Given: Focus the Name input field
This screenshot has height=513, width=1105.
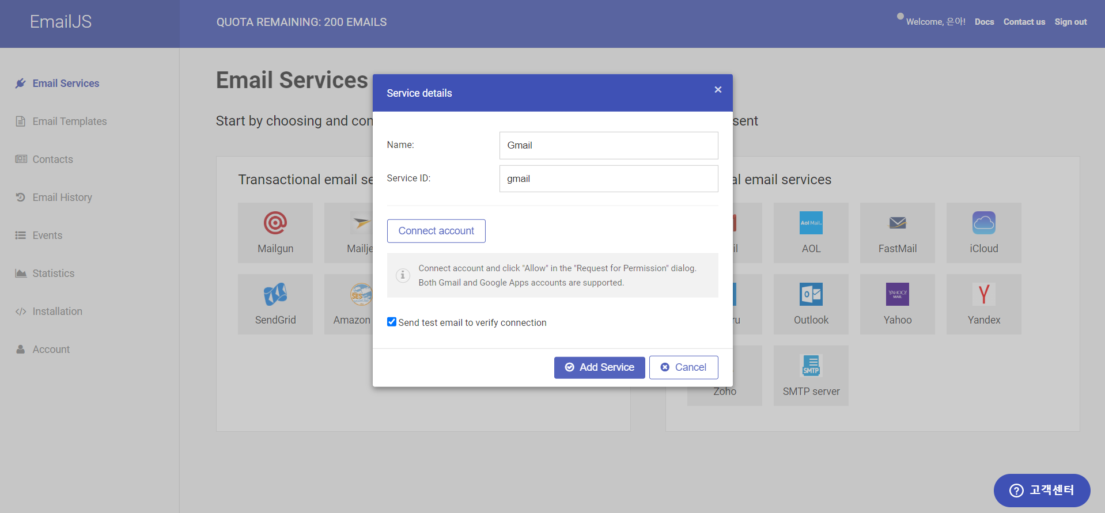Looking at the screenshot, I should click(608, 146).
